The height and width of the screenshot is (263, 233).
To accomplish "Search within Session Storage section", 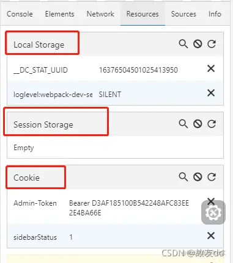I will click(x=183, y=124).
